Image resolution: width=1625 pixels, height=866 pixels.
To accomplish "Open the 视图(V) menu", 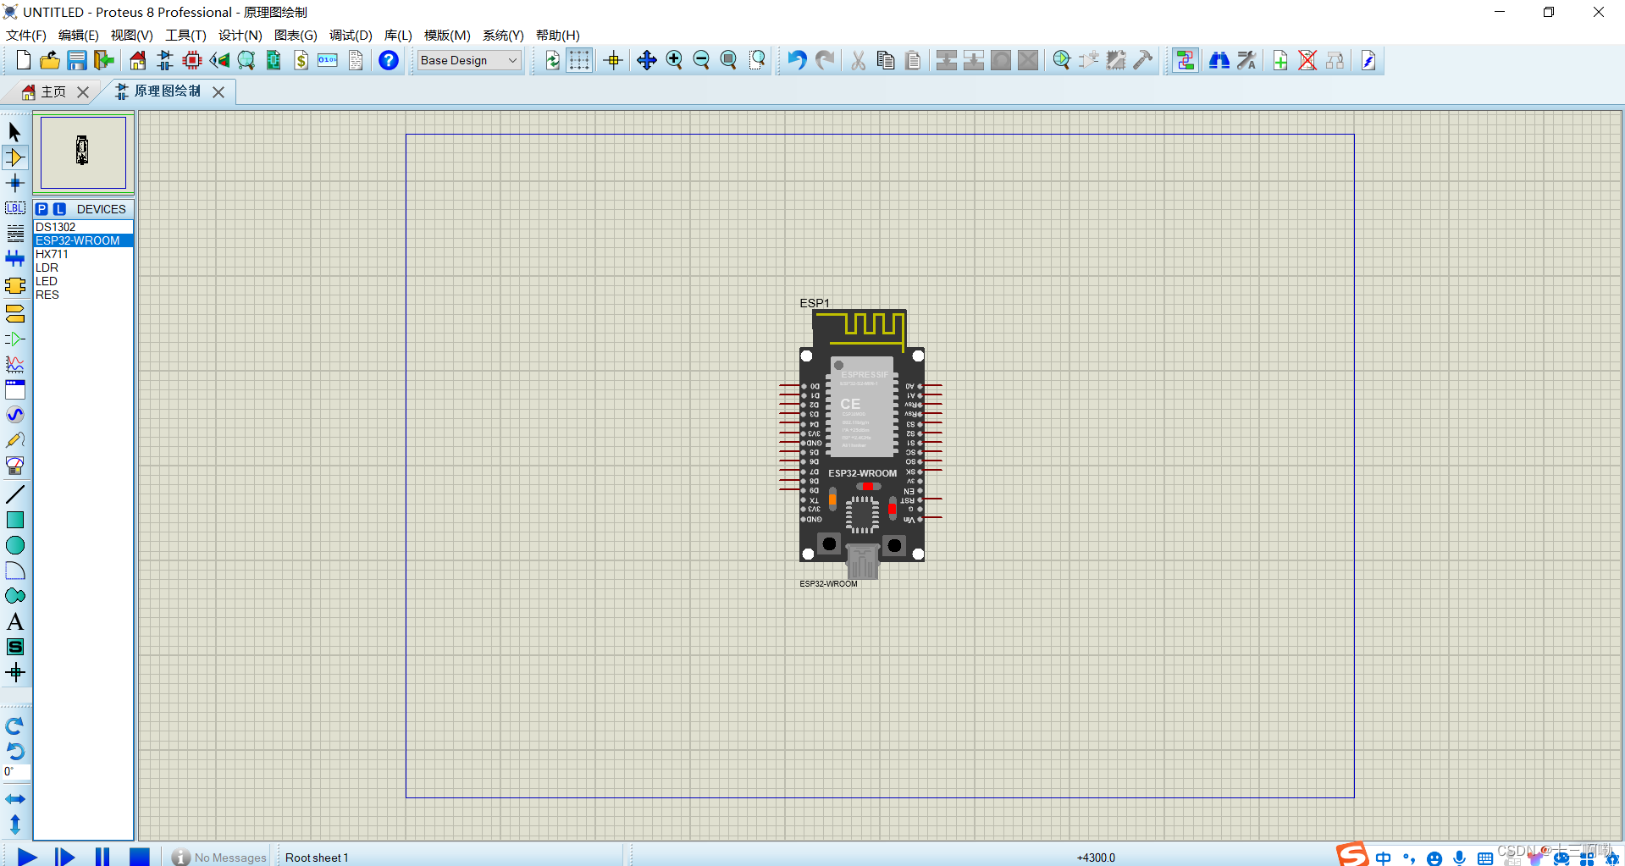I will pyautogui.click(x=131, y=36).
